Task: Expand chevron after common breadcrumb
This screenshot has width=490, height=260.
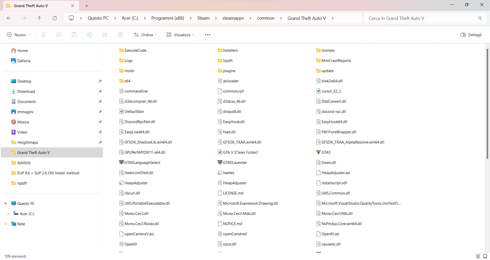Action: [x=281, y=18]
